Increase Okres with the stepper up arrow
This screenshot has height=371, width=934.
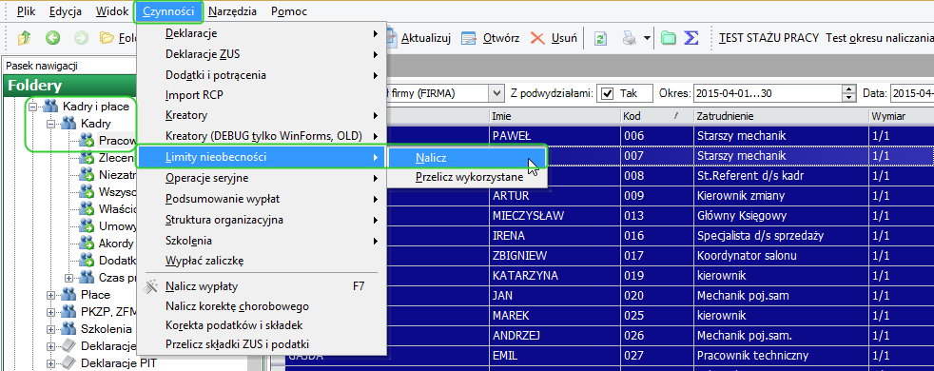tap(848, 89)
